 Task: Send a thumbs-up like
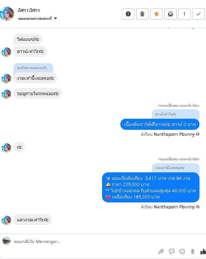(x=203, y=251)
